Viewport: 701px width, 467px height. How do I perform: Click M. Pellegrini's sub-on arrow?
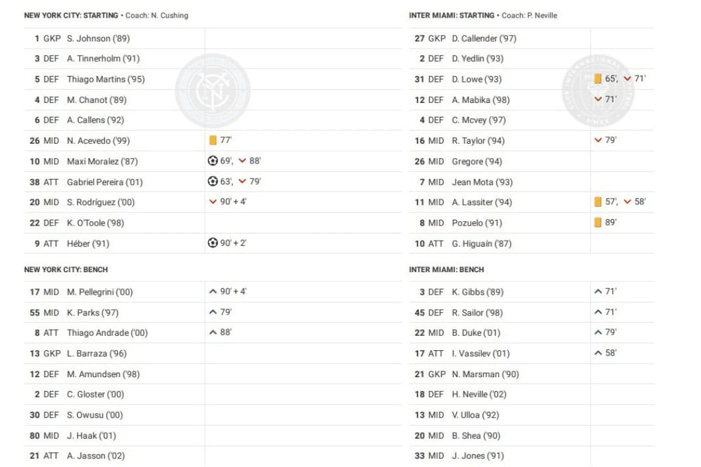click(x=213, y=291)
